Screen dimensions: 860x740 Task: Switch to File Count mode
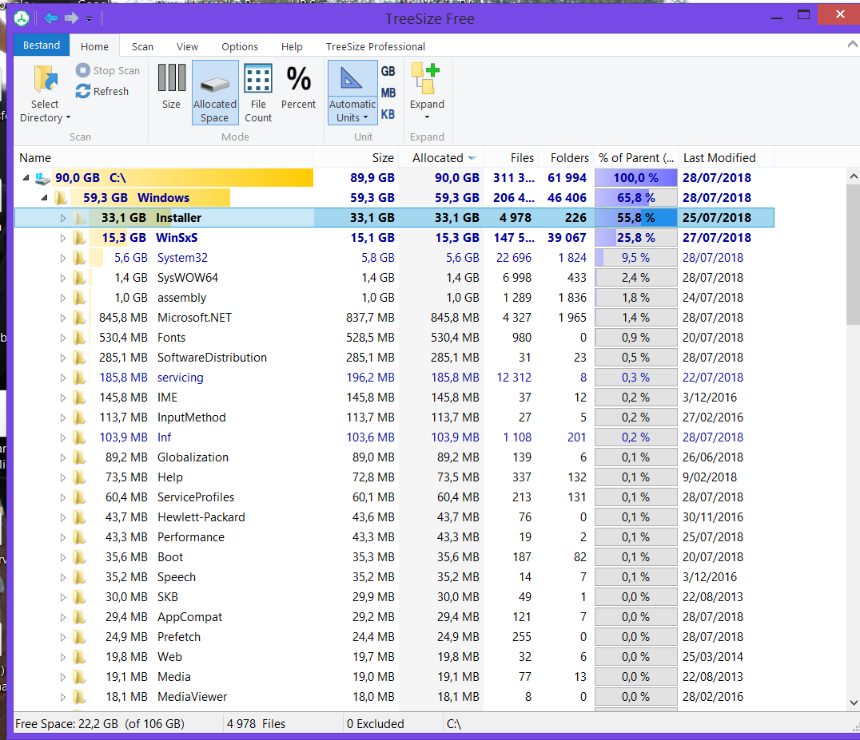(x=258, y=93)
